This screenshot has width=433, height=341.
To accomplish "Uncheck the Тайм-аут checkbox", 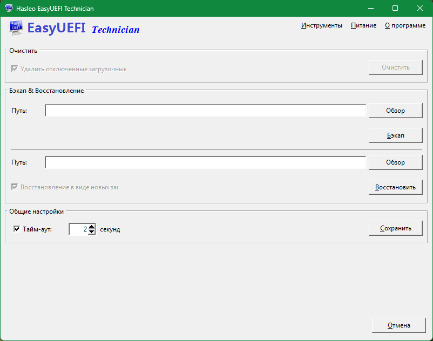I will [x=17, y=229].
